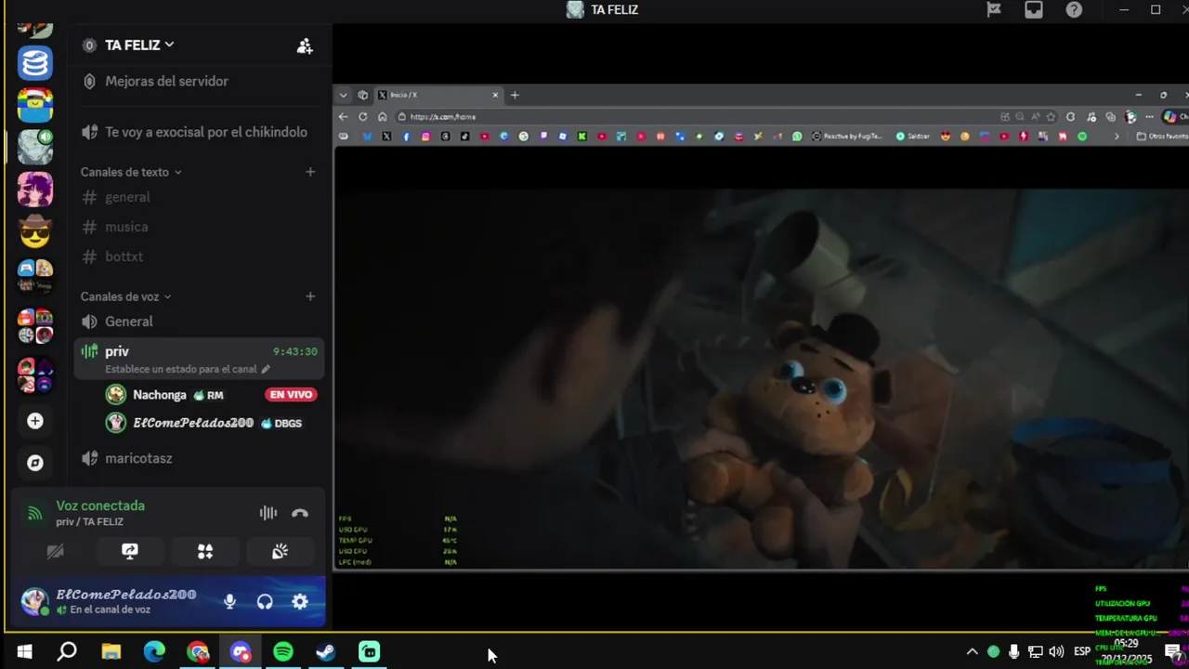Toggle deafen headphones in user panel
The width and height of the screenshot is (1189, 669).
(x=265, y=601)
